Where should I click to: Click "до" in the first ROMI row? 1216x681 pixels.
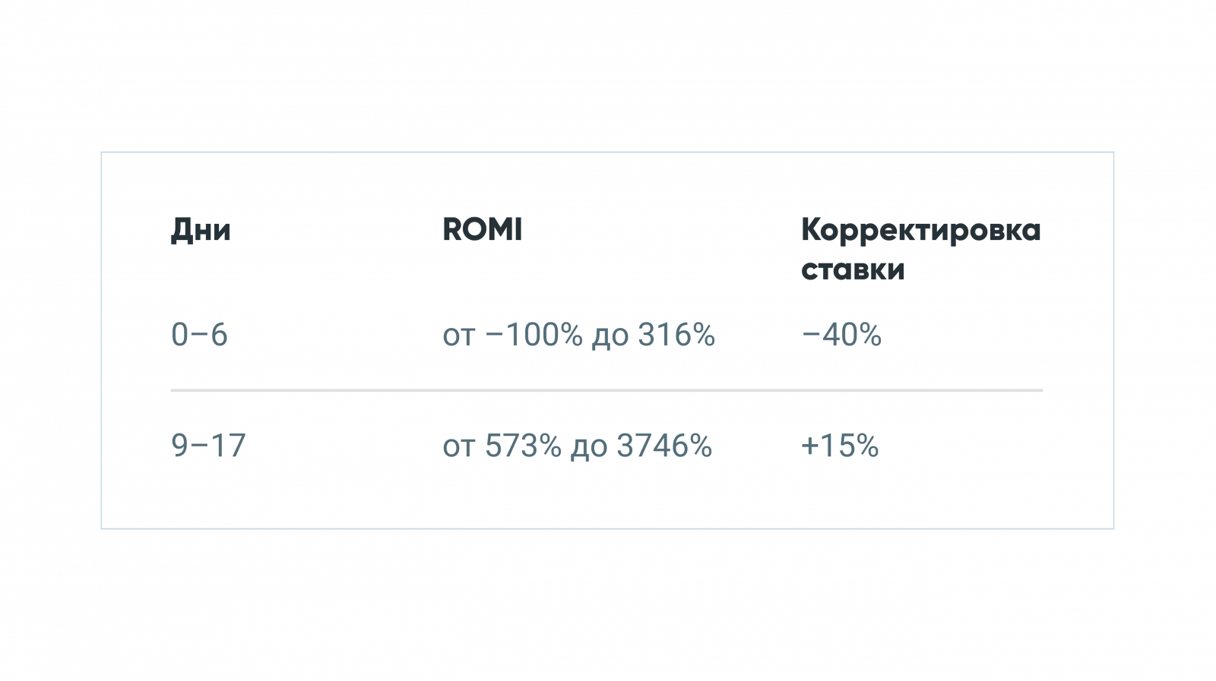tap(610, 336)
